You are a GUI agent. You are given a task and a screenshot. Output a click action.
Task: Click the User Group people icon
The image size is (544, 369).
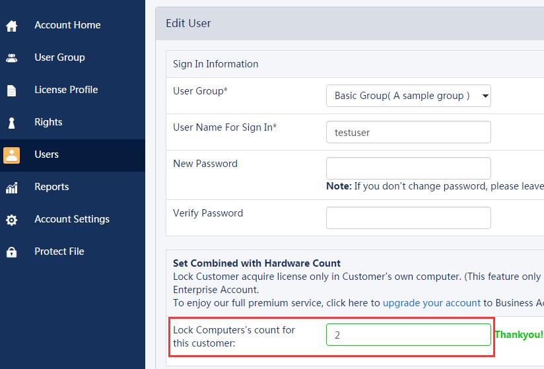pos(11,58)
